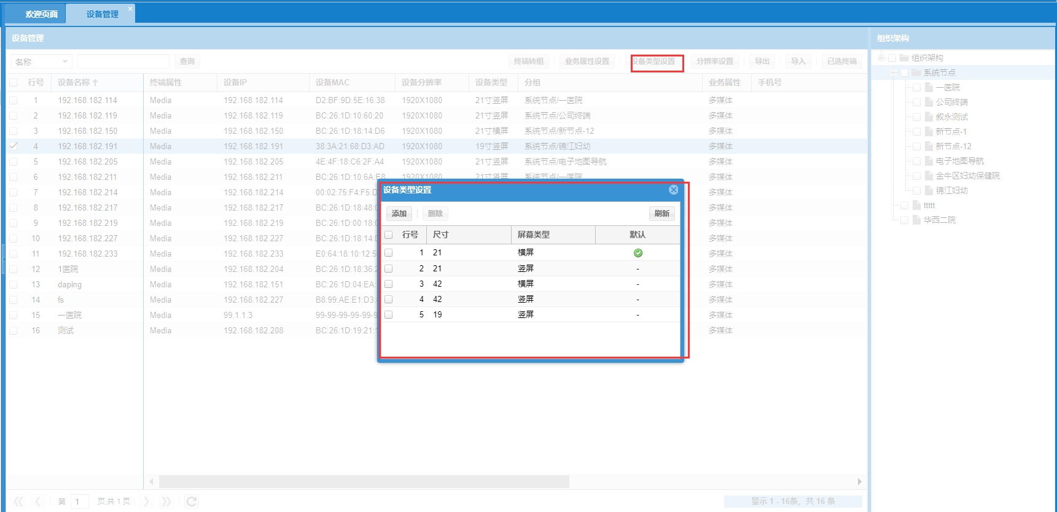Click the pagination refresh icon

coord(192,502)
